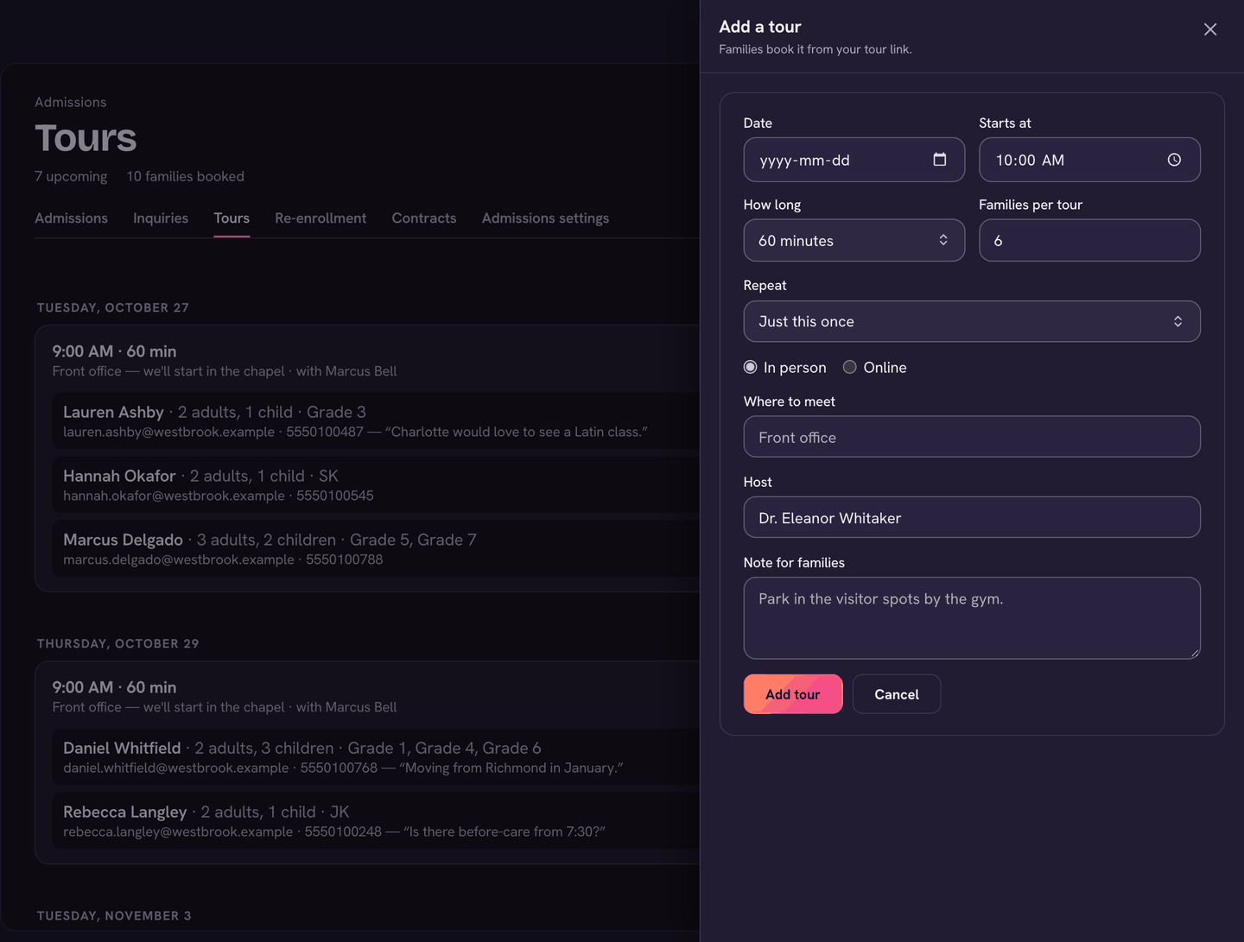Open the Re-enrollment tab
This screenshot has height=942, width=1244.
[321, 218]
